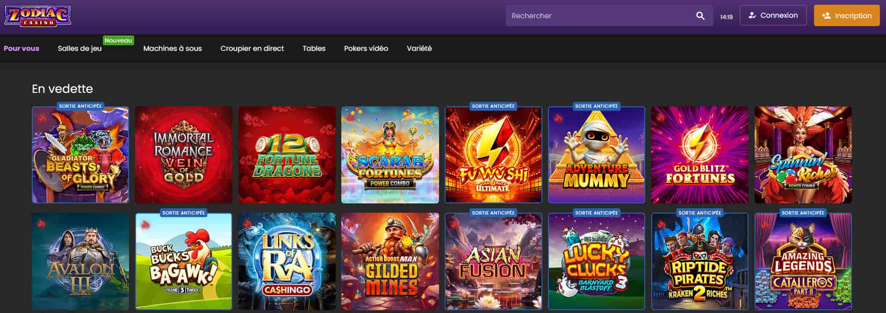
Task: Open the 12 Fortune Dragons game
Action: click(287, 155)
